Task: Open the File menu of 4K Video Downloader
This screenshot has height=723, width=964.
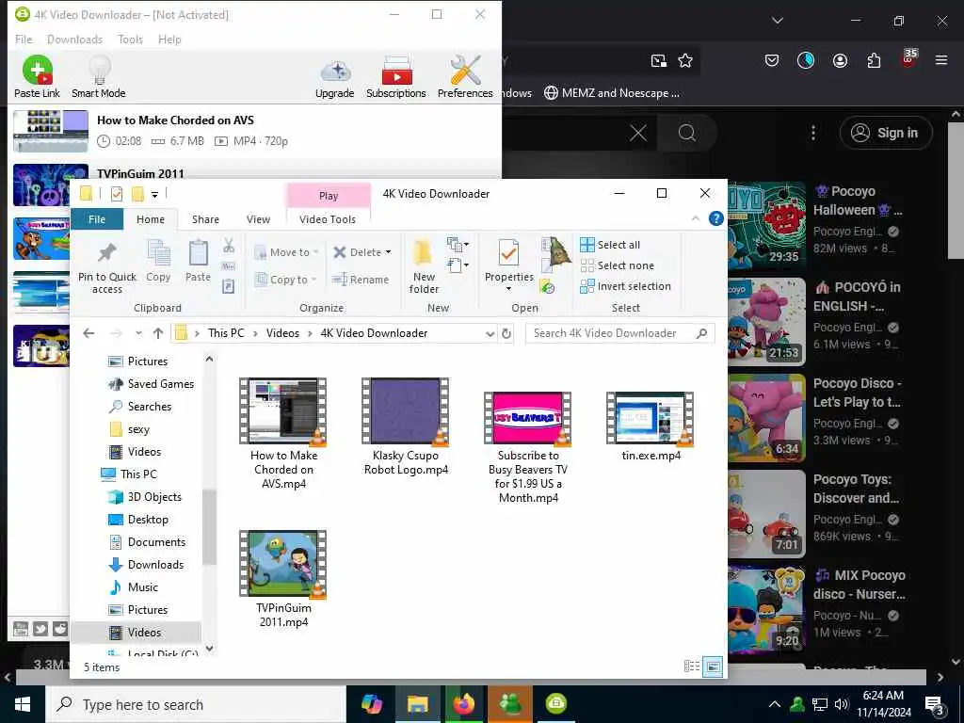Action: (24, 40)
